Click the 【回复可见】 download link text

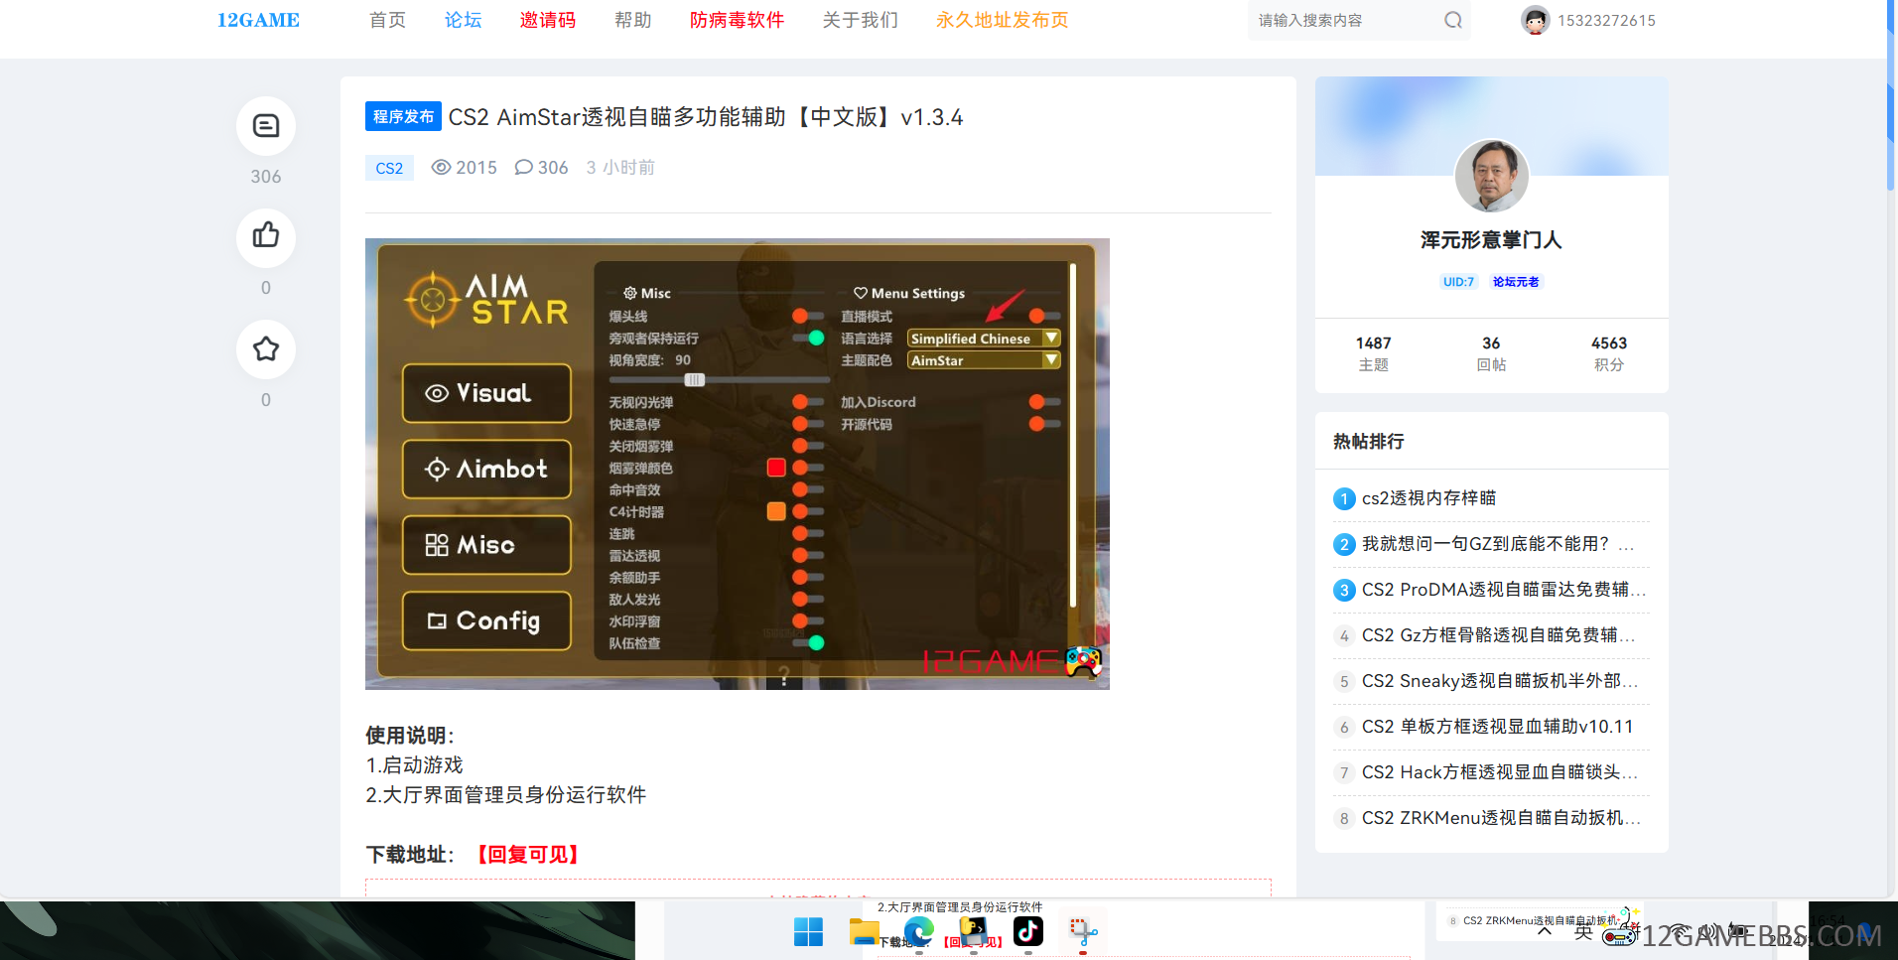click(x=526, y=855)
